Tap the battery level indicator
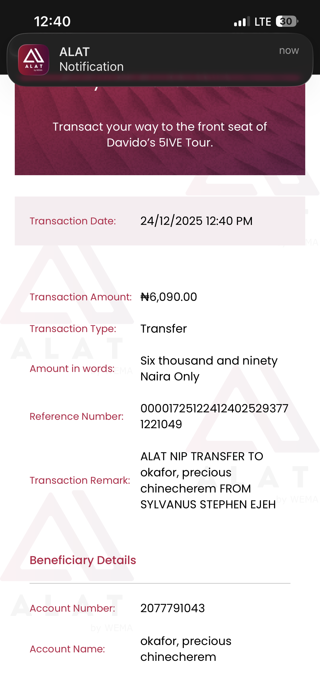The image size is (320, 692). pyautogui.click(x=286, y=21)
